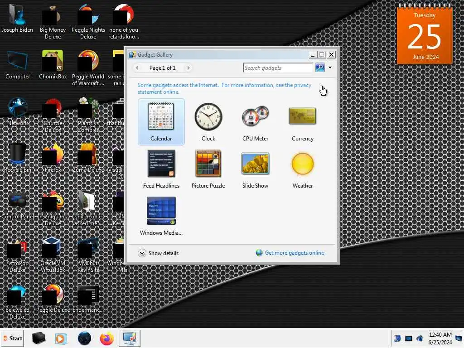
Task: Go to next gadget page
Action: 188,68
